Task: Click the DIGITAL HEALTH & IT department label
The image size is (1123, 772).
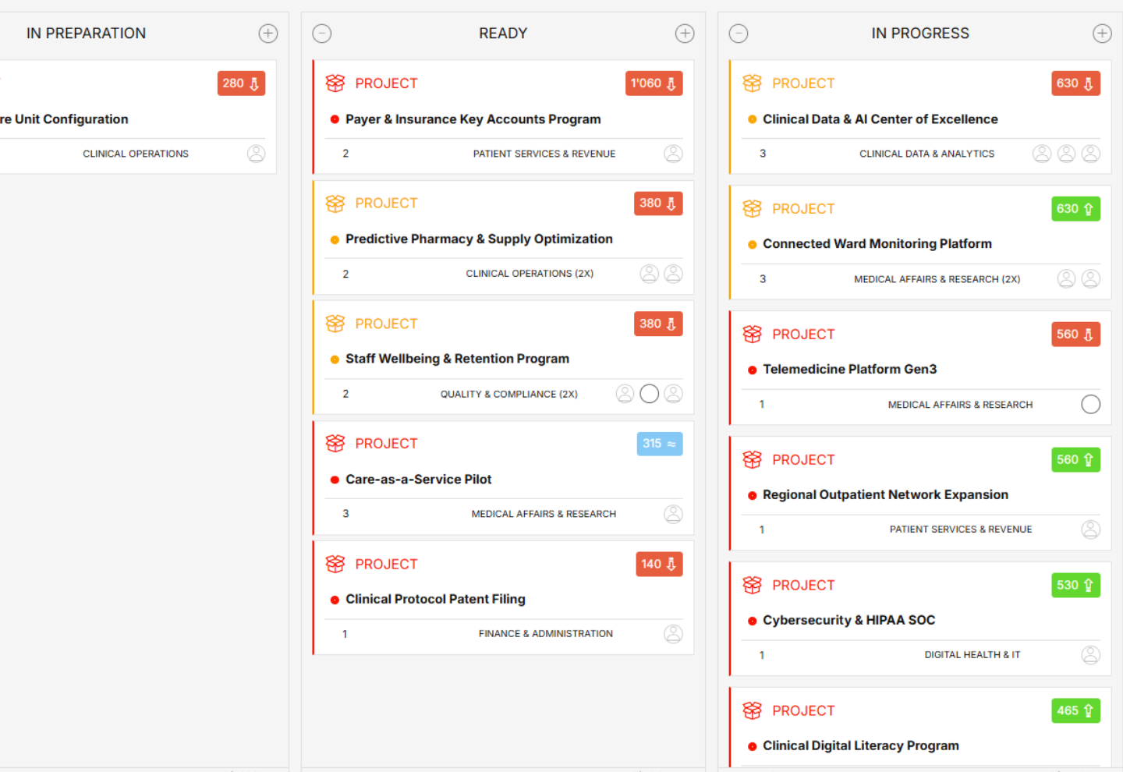Action: click(x=972, y=655)
